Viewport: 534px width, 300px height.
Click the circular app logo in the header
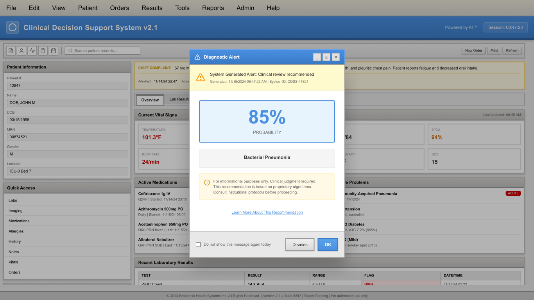13,27
